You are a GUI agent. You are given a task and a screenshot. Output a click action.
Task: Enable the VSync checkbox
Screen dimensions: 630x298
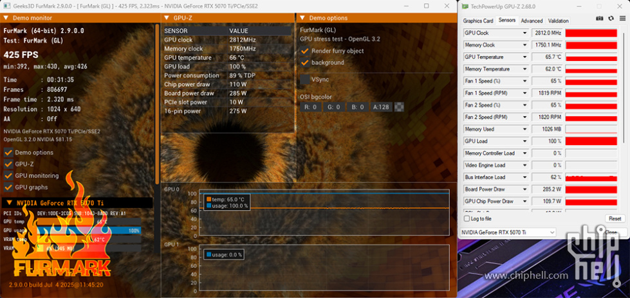pos(305,79)
